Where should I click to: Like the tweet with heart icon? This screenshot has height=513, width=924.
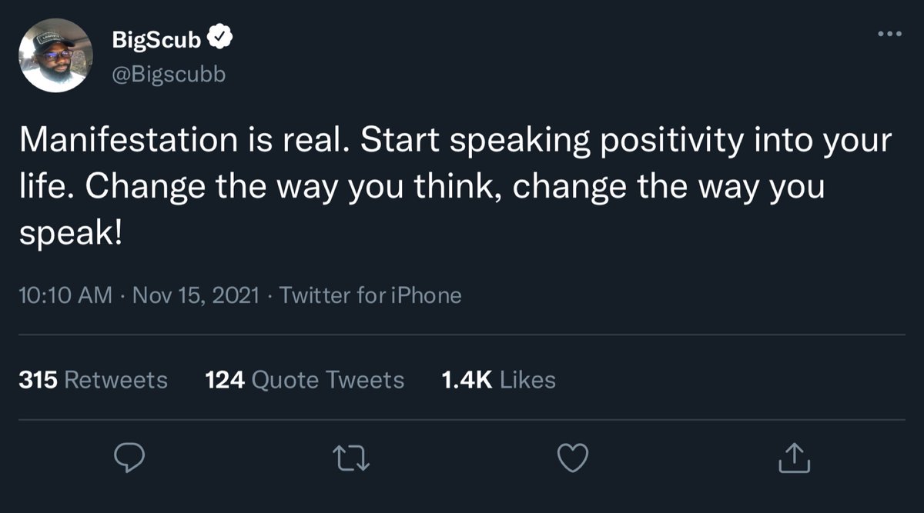pyautogui.click(x=572, y=458)
